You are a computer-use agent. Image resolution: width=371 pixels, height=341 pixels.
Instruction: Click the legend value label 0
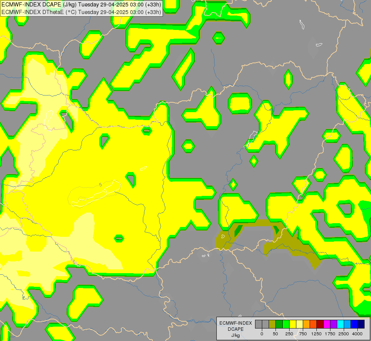(x=262, y=334)
